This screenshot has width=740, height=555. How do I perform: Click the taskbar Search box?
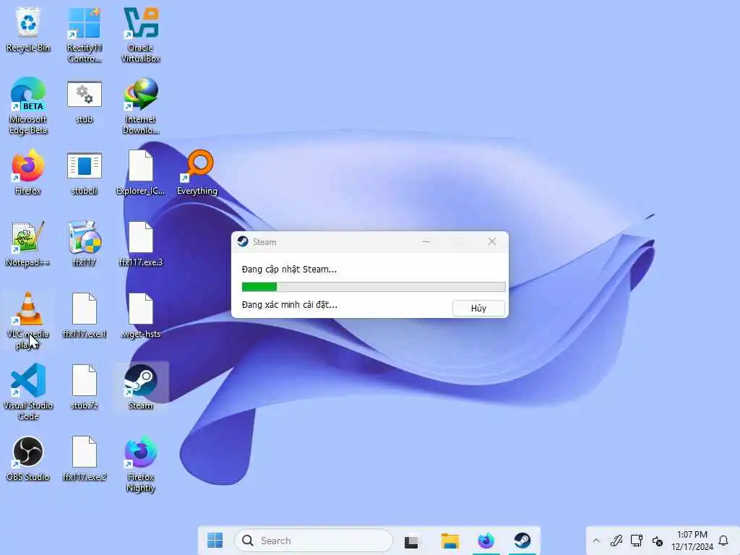314,541
